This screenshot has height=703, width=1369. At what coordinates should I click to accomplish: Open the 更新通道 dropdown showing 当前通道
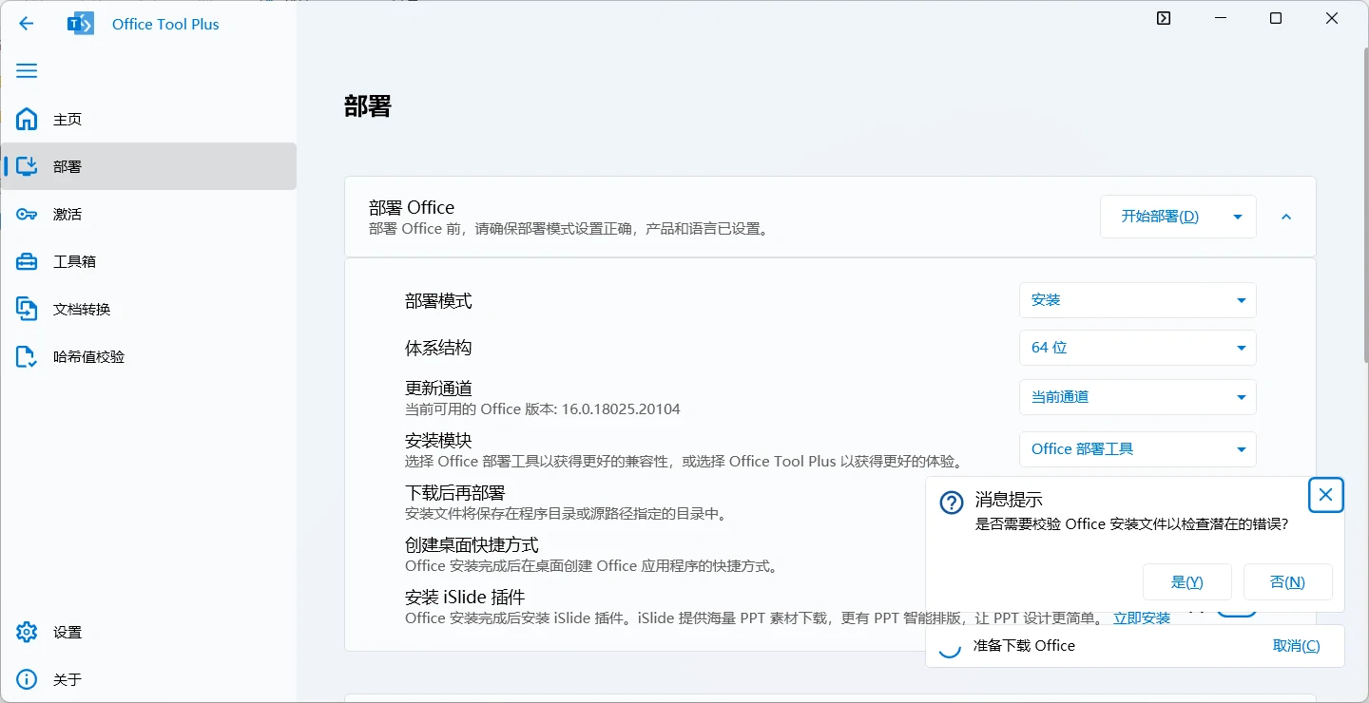pos(1137,397)
